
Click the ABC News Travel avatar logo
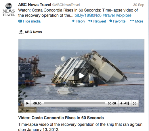coord(9,10)
